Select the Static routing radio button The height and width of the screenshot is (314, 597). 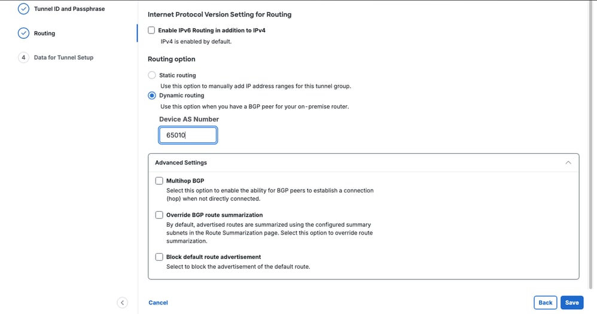[x=152, y=75]
